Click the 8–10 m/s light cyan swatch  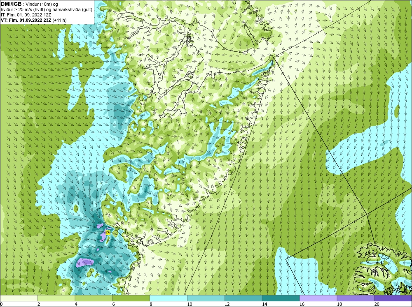point(169,298)
